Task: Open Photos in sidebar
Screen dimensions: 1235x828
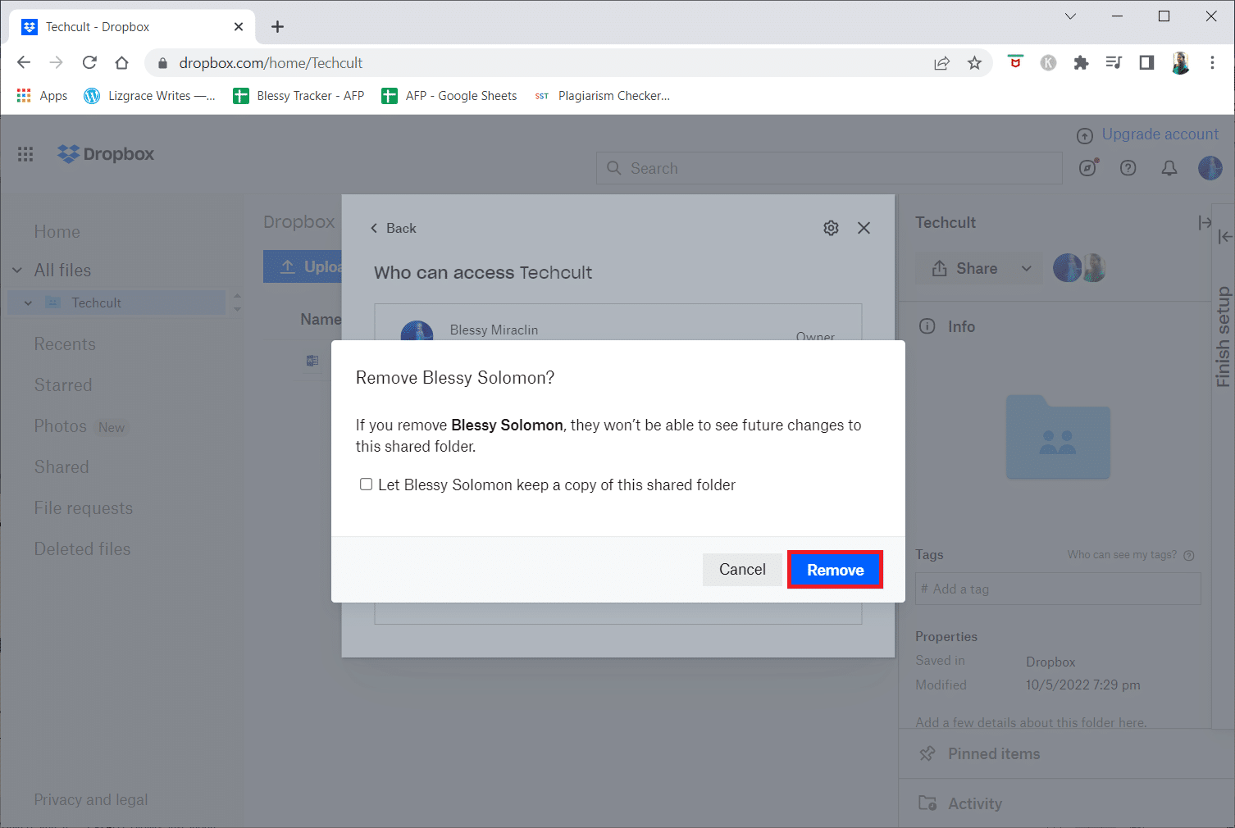Action: [x=60, y=426]
